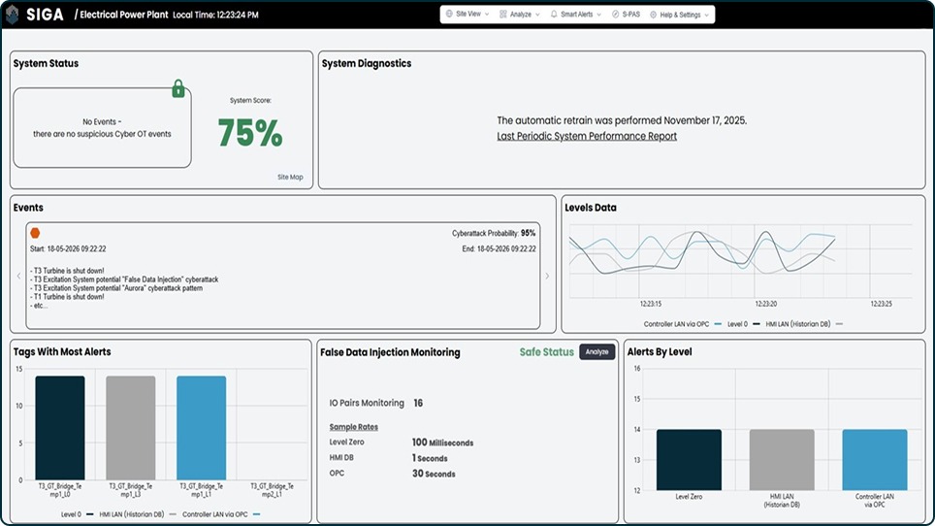Open the Site View dropdown menu
The width and height of the screenshot is (935, 526).
click(x=468, y=14)
